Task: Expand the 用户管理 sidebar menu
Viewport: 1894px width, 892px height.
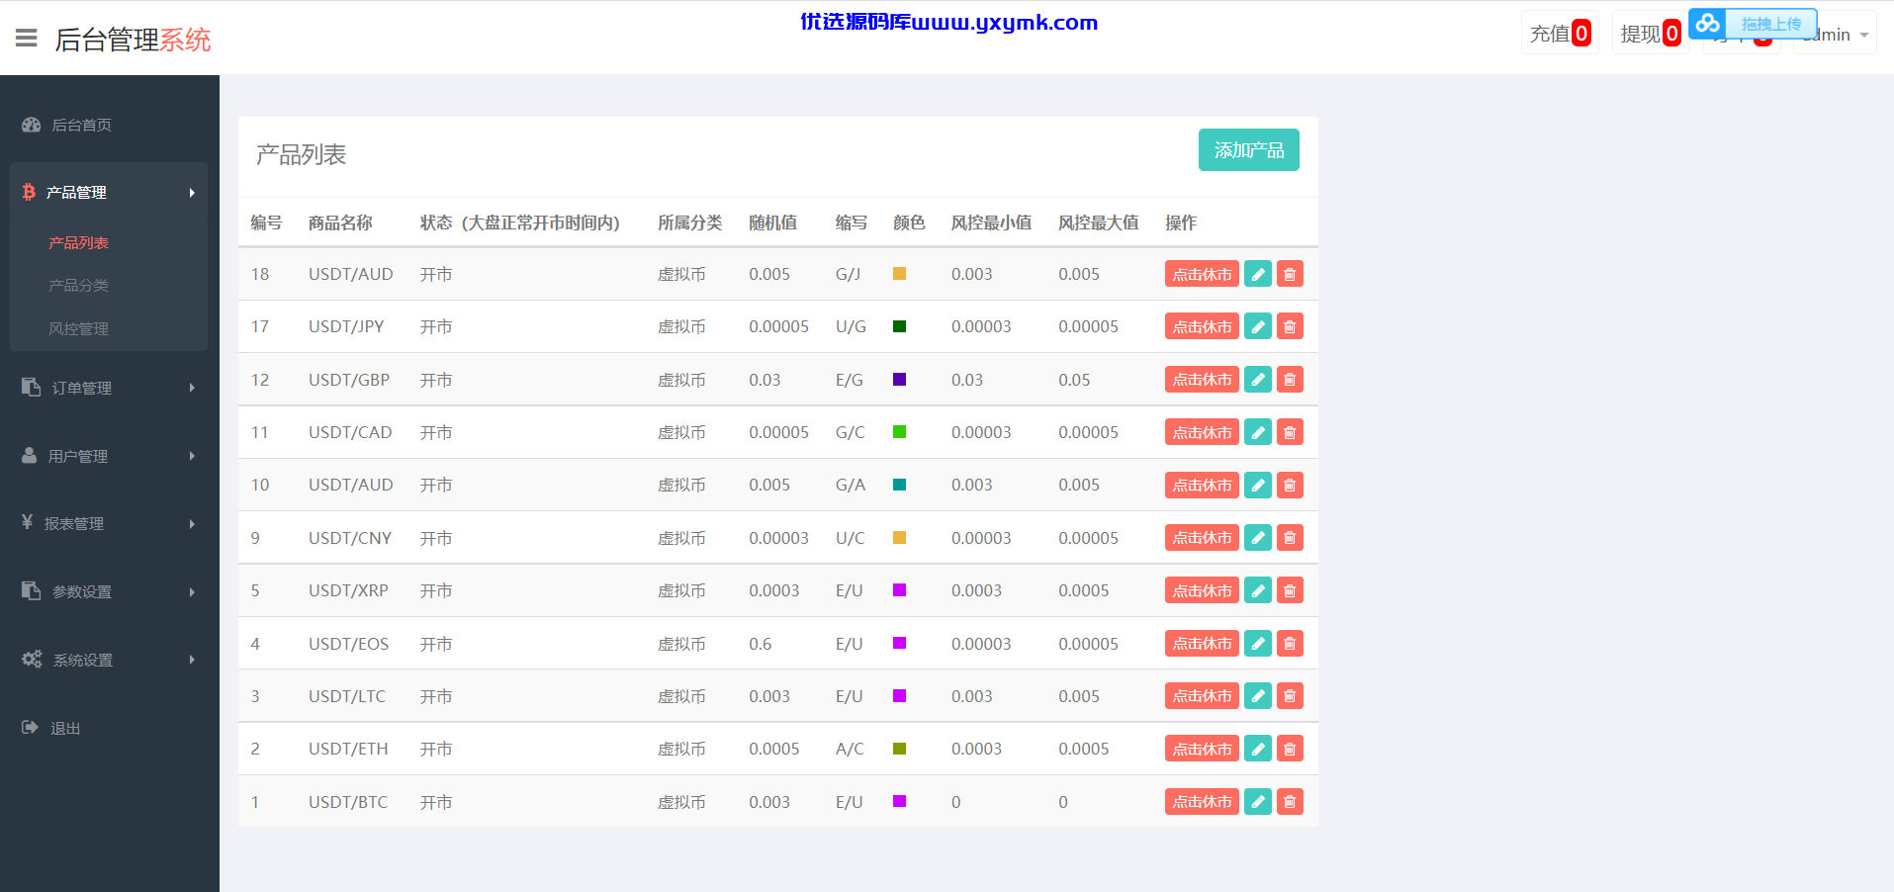Action: (x=109, y=456)
